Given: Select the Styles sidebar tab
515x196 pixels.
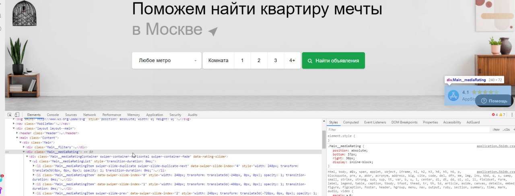Looking at the screenshot, I should point(334,122).
